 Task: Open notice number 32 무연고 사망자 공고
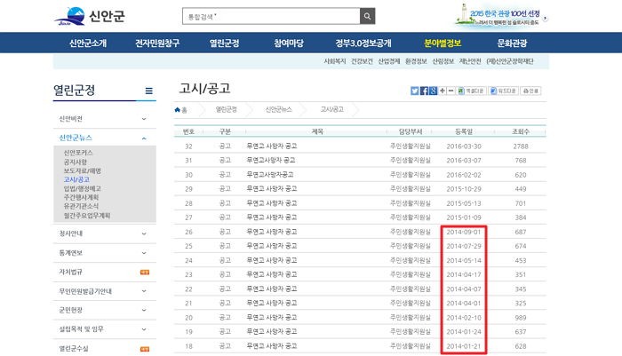pyautogui.click(x=274, y=145)
